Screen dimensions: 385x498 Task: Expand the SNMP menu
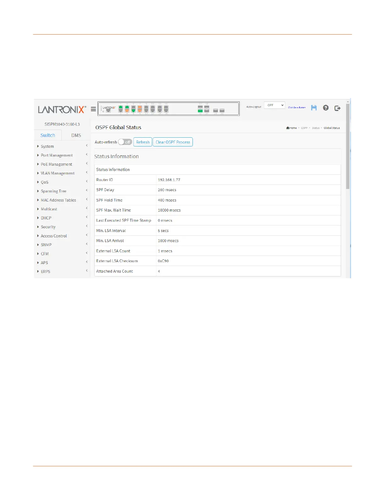62,245
